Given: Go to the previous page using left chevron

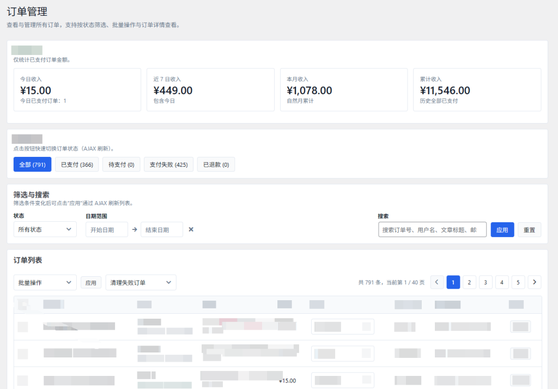Looking at the screenshot, I should (437, 282).
